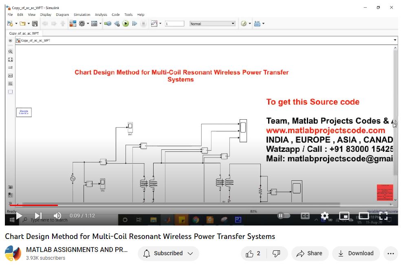Expand the Subscribed notification dropdown
Image resolution: width=403 pixels, height=265 pixels.
(x=168, y=253)
